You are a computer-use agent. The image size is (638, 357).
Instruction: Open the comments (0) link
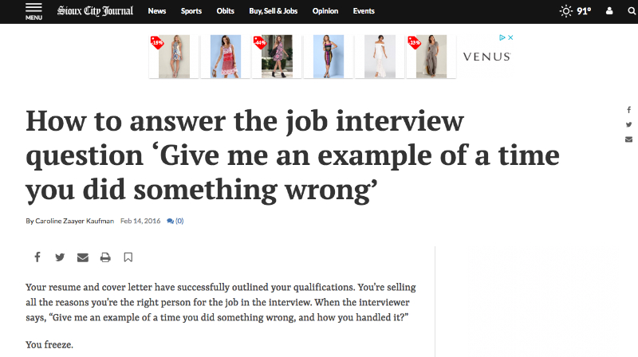175,221
